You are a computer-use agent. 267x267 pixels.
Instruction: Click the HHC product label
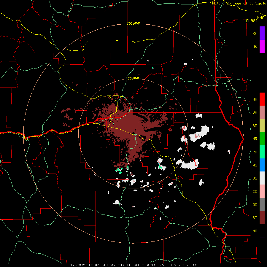pos(261,18)
